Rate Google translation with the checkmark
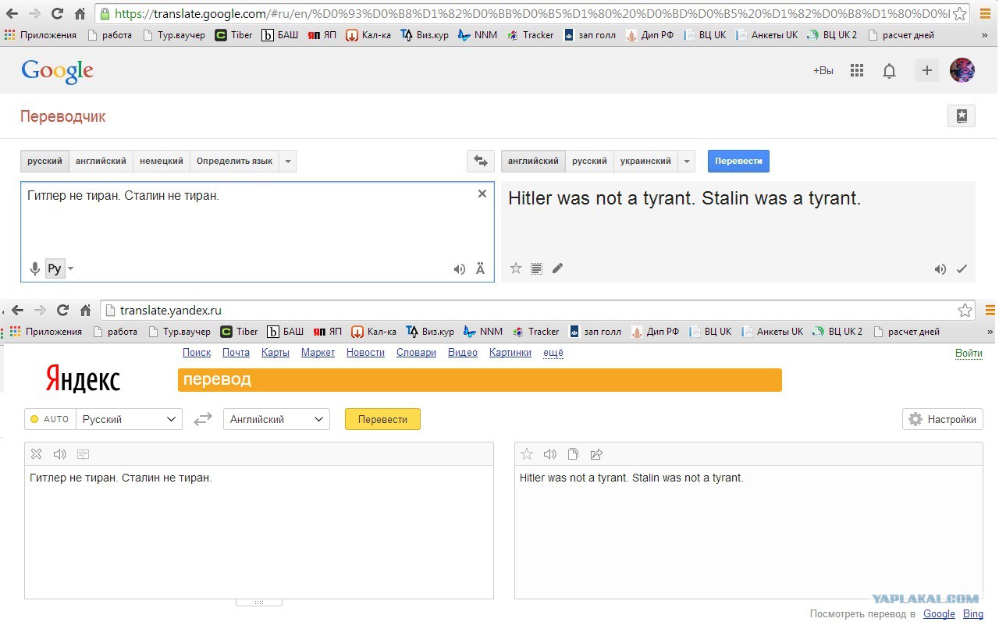The height and width of the screenshot is (622, 999). pyautogui.click(x=962, y=269)
